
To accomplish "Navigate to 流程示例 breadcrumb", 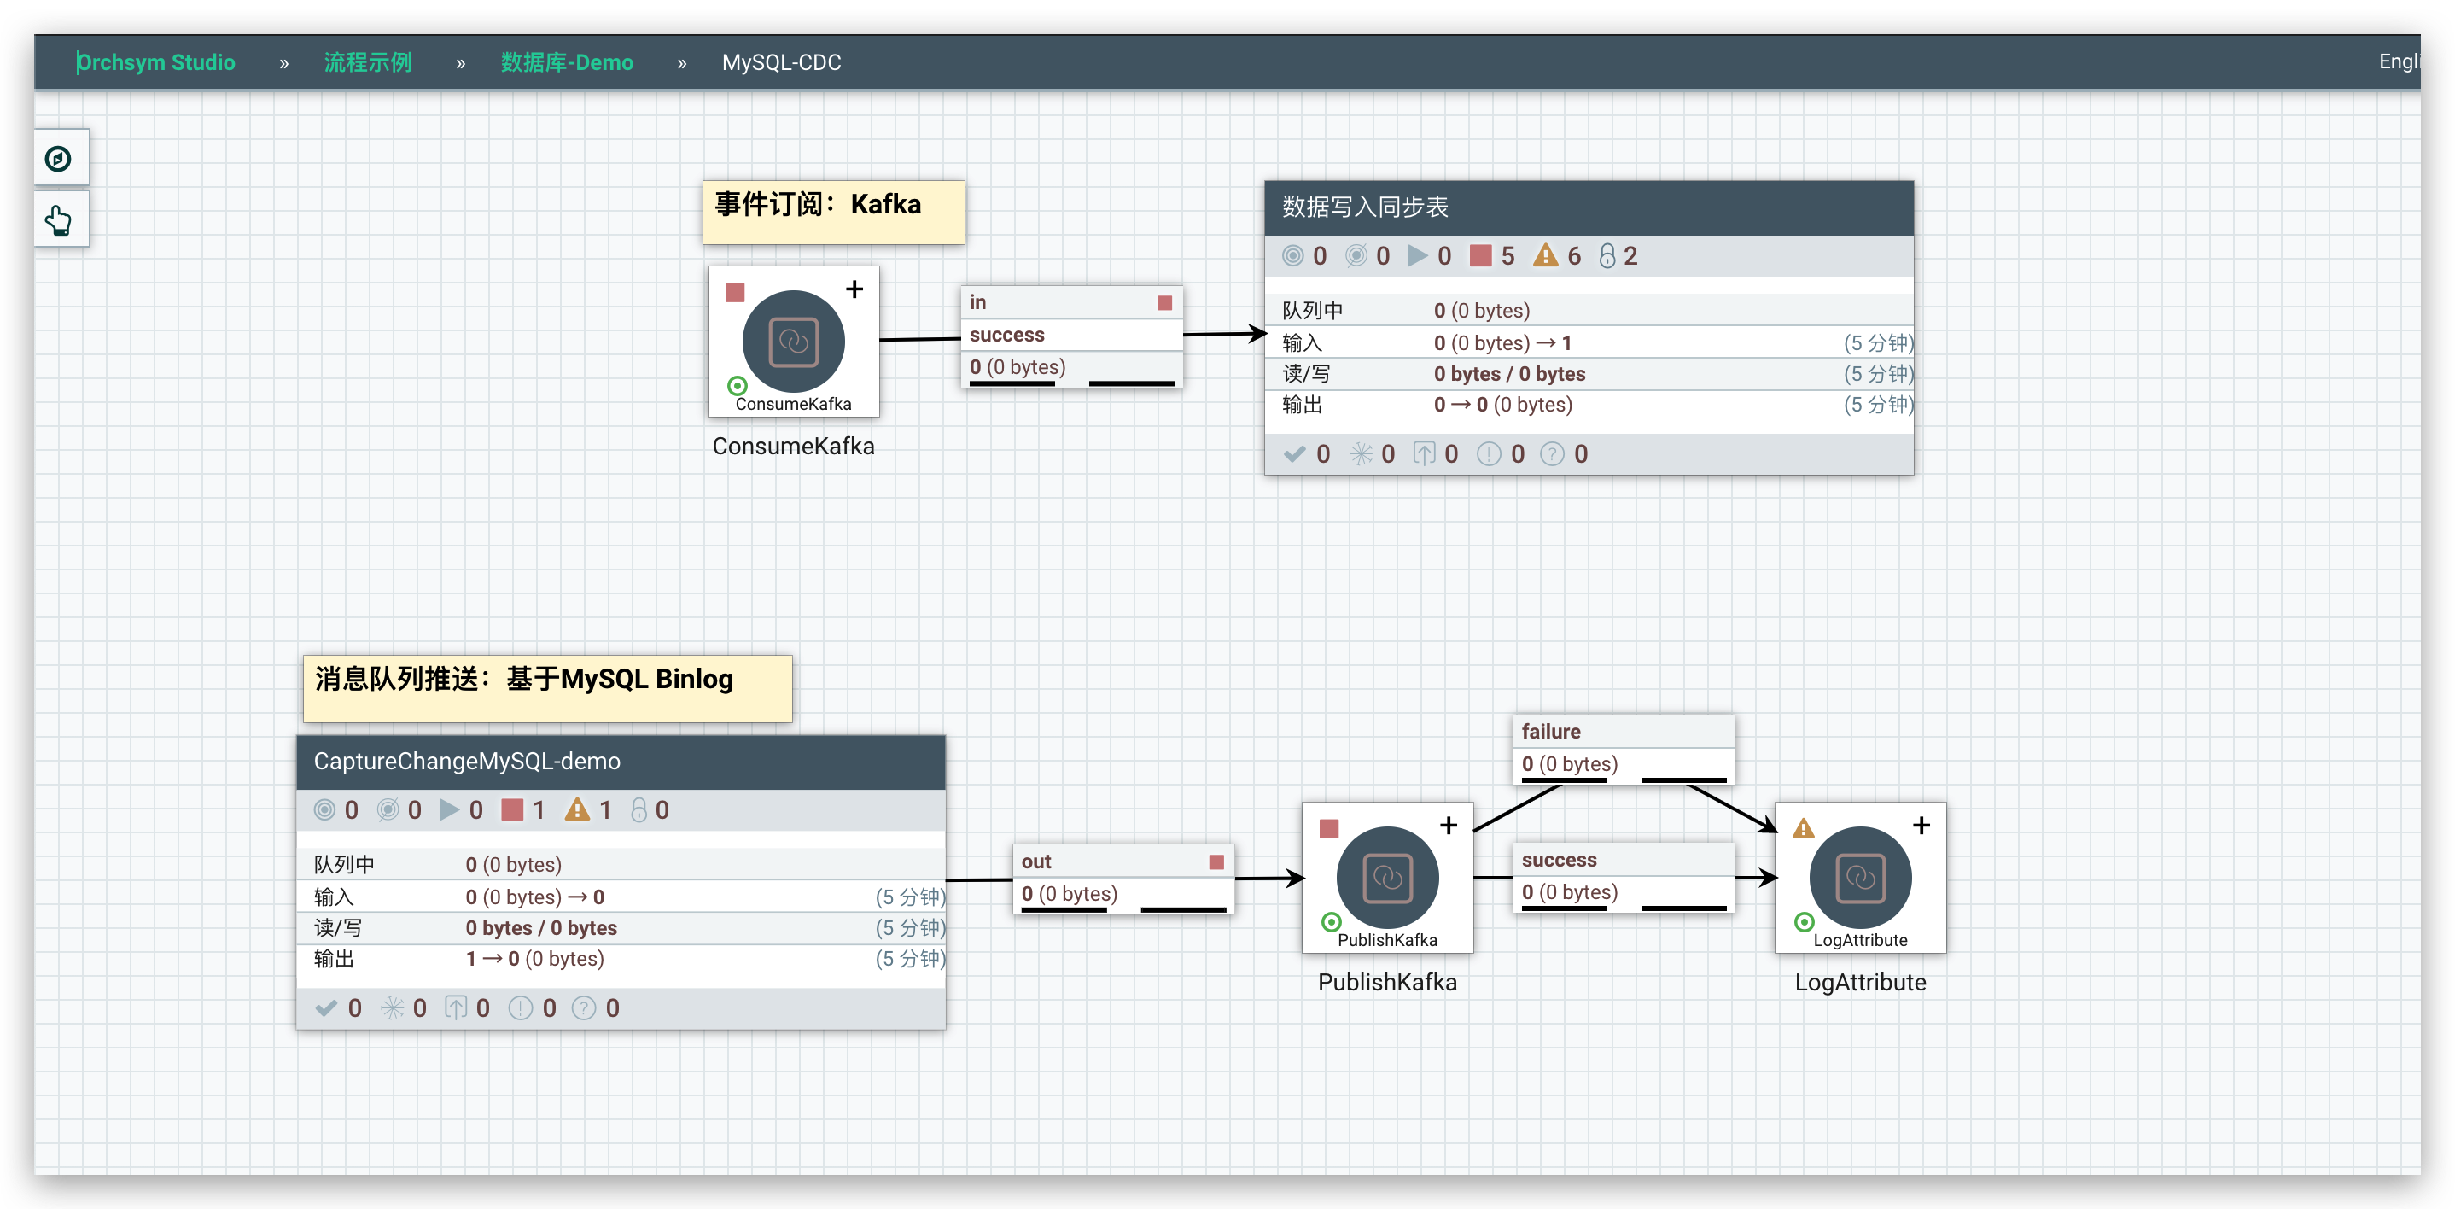I will 368,63.
